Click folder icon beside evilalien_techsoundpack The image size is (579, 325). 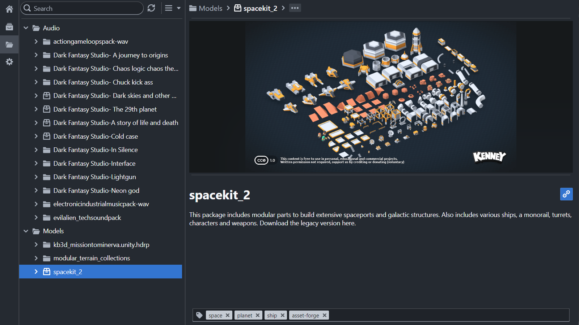(47, 217)
